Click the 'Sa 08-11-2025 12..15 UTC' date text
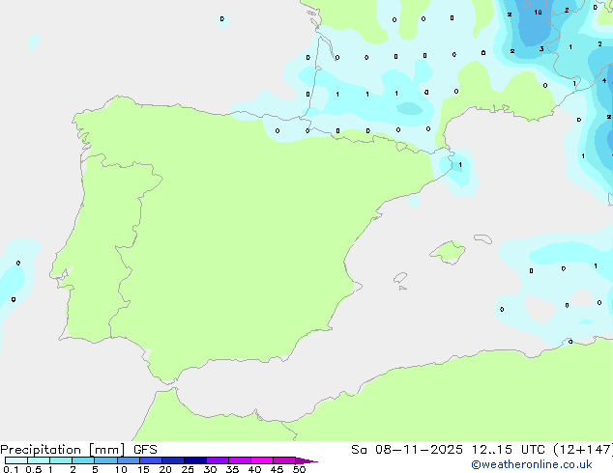The image size is (613, 473). coord(449,450)
